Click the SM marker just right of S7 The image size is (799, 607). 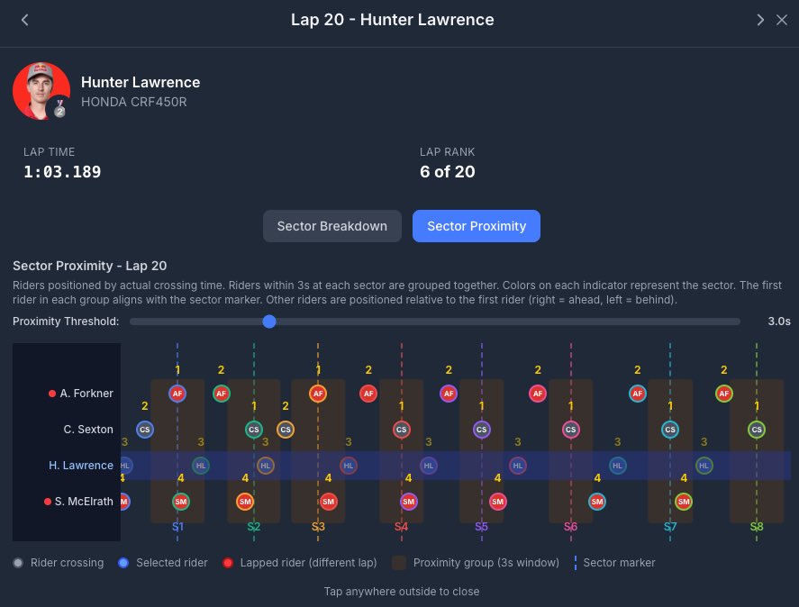[684, 502]
